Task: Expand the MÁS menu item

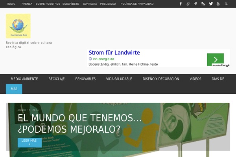Action: click(14, 89)
